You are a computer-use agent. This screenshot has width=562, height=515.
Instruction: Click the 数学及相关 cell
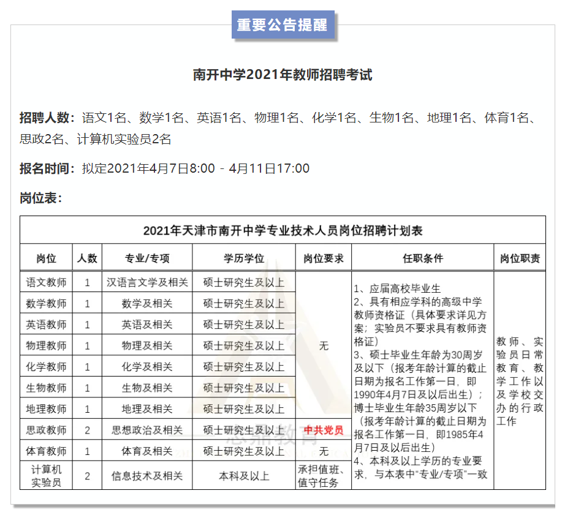click(x=147, y=303)
